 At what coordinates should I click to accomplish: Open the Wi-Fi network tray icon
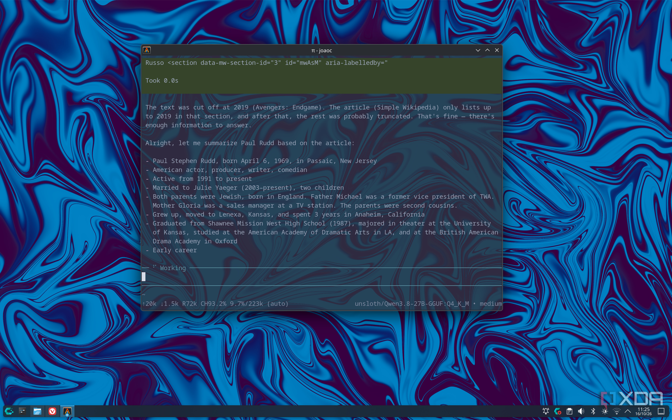tap(616, 411)
